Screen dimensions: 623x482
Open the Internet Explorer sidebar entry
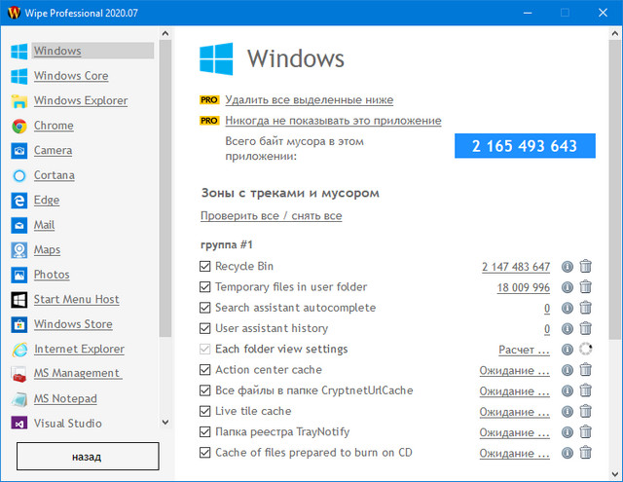[x=79, y=350]
